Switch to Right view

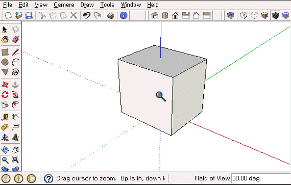(186, 15)
